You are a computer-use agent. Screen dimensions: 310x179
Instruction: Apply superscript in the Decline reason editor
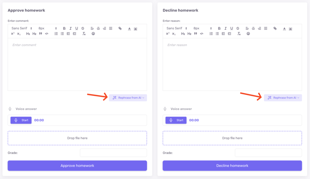(168, 34)
